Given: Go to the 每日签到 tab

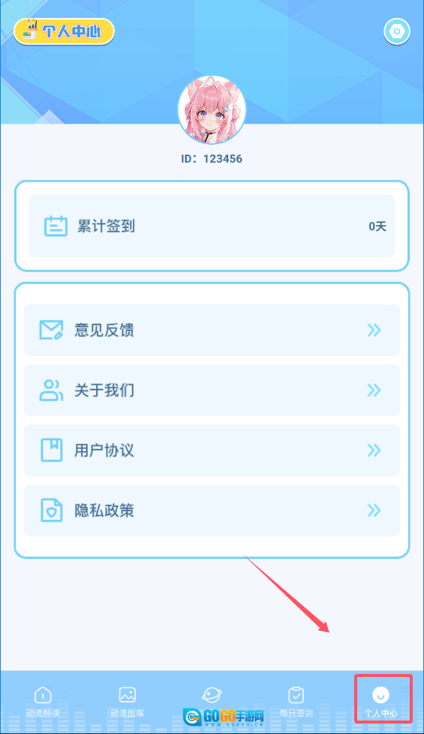Looking at the screenshot, I should (x=296, y=702).
